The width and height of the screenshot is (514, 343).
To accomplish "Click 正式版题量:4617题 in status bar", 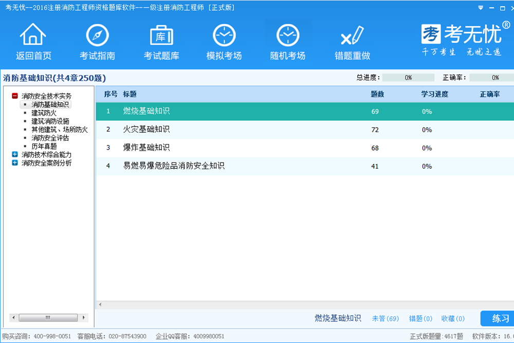I will 436,336.
